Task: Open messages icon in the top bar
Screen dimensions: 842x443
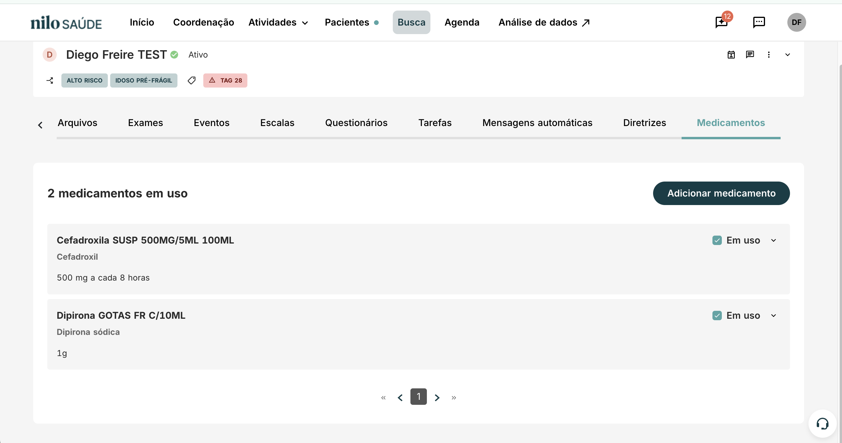Action: (x=758, y=22)
